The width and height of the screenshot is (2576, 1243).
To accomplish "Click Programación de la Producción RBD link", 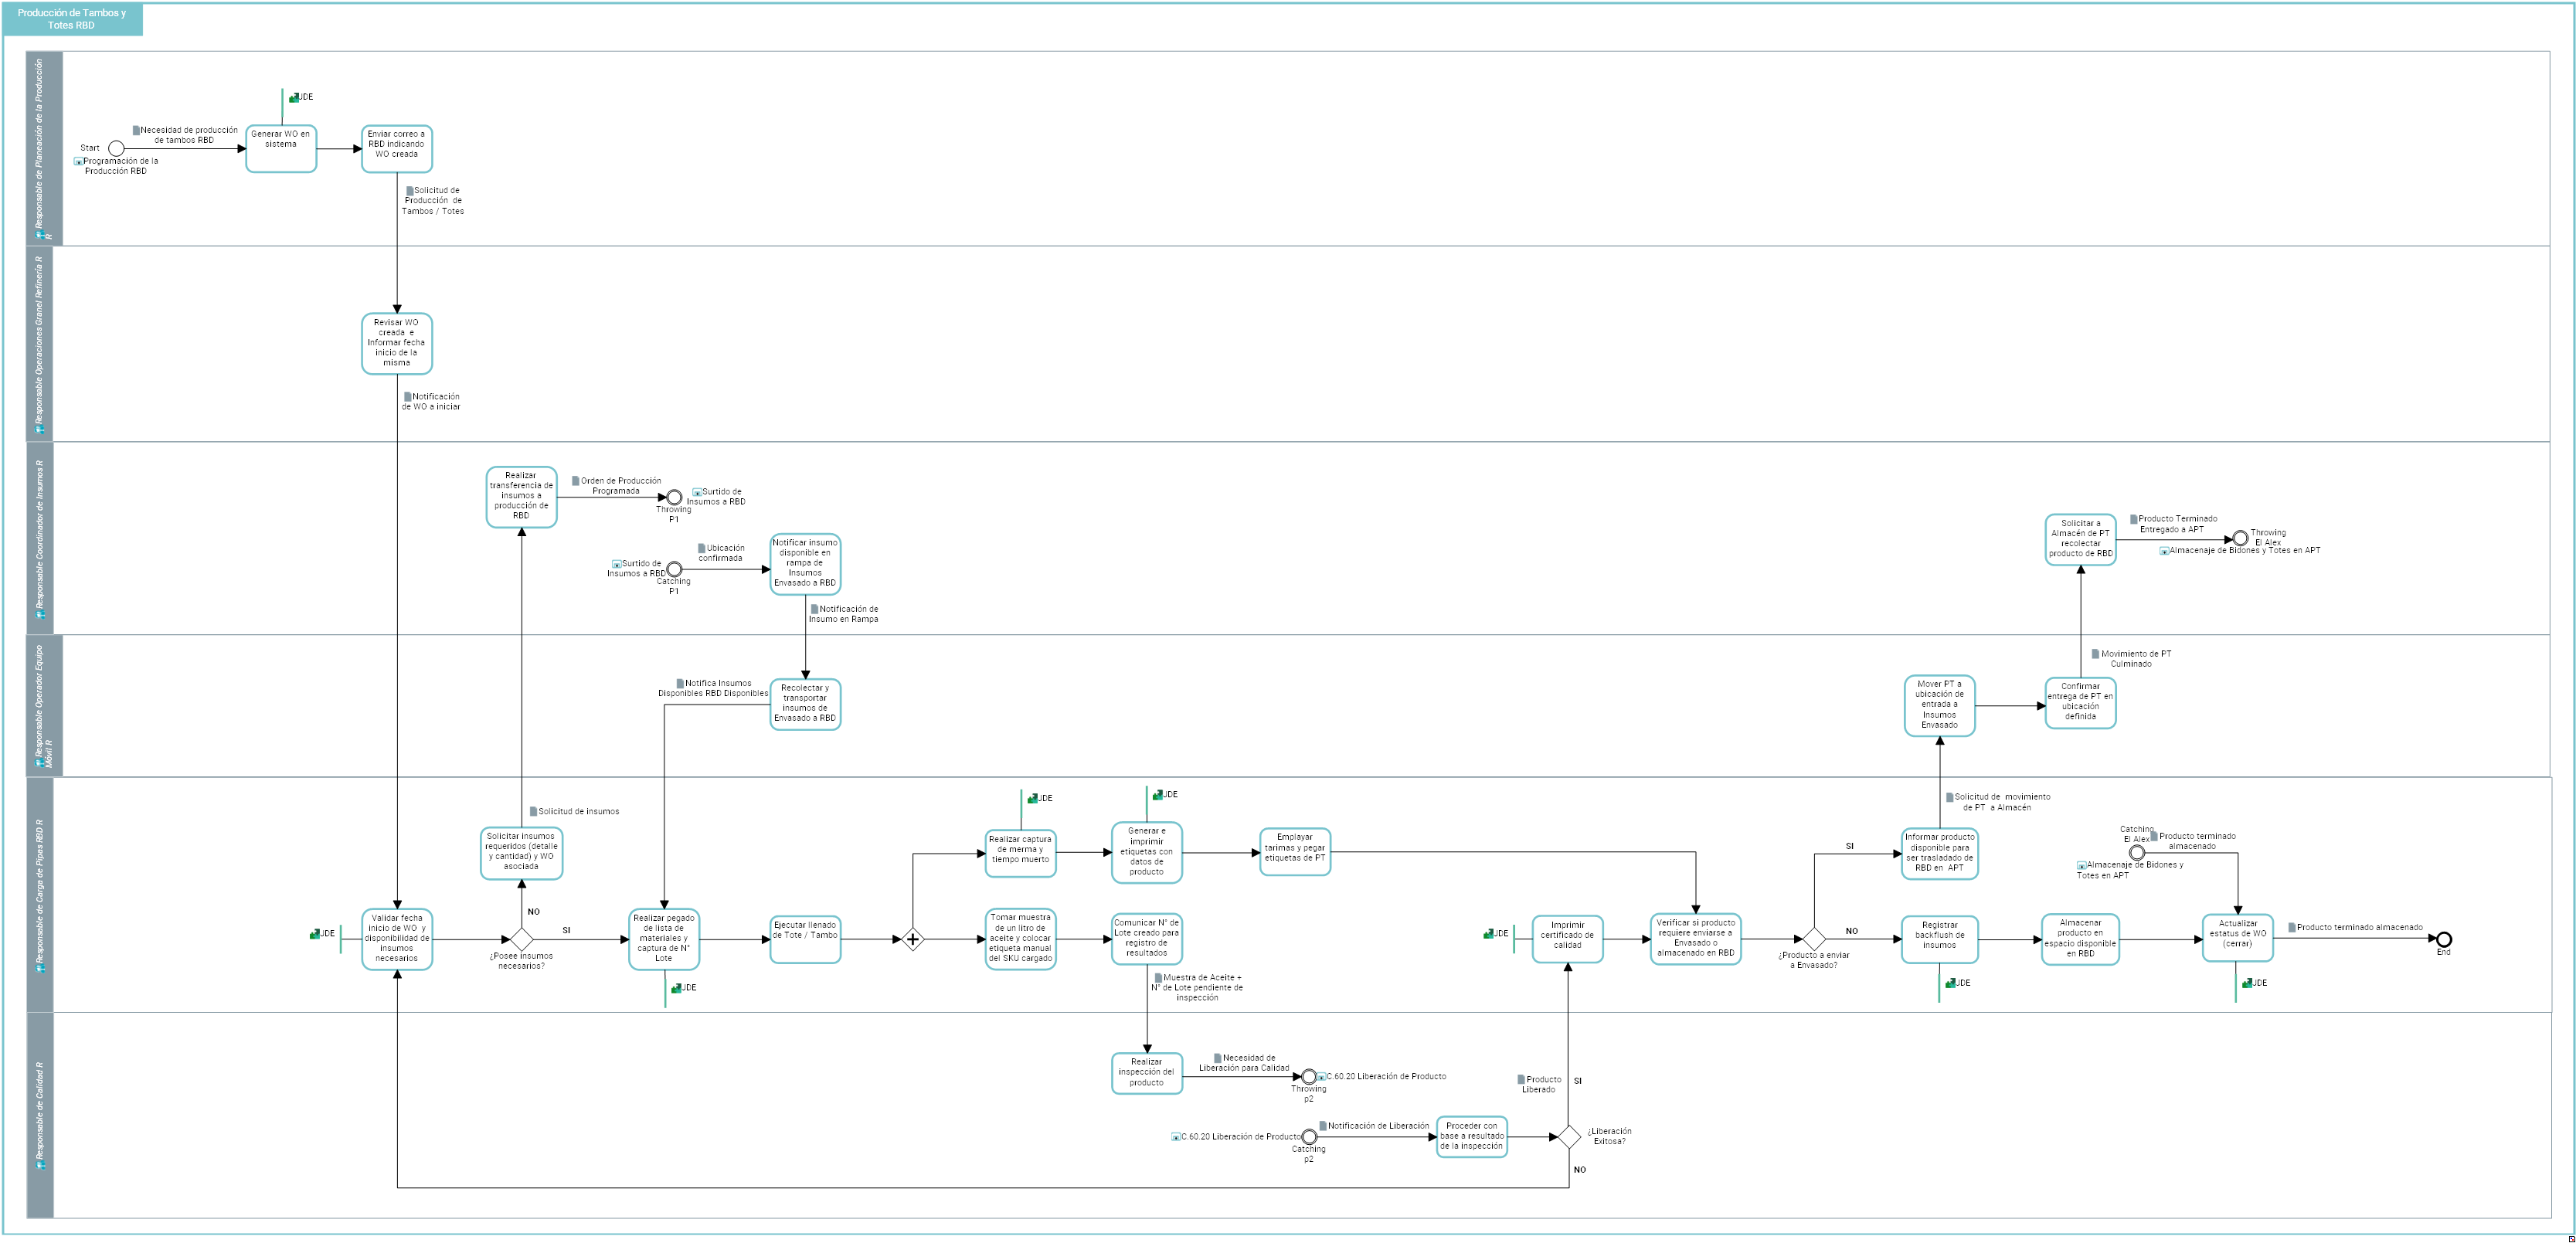I will (116, 166).
